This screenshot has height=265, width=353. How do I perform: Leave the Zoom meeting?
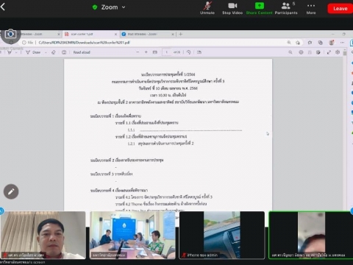pos(340,9)
